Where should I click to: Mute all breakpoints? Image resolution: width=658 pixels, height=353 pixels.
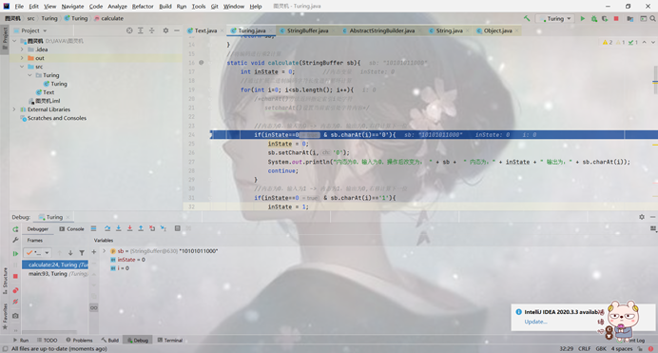[x=15, y=302]
